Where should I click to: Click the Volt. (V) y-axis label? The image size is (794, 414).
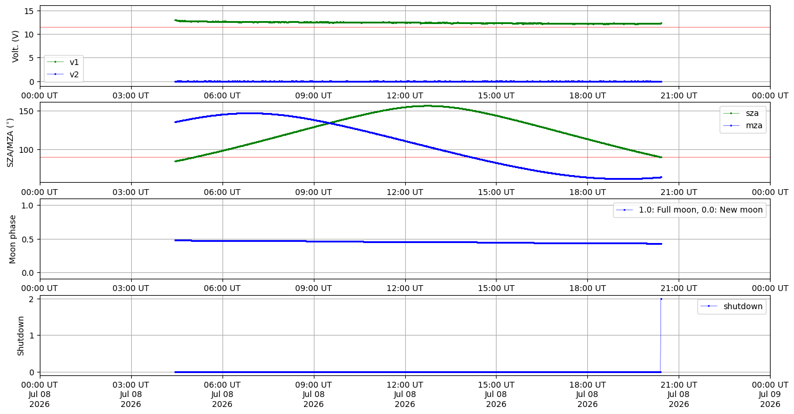tap(16, 46)
